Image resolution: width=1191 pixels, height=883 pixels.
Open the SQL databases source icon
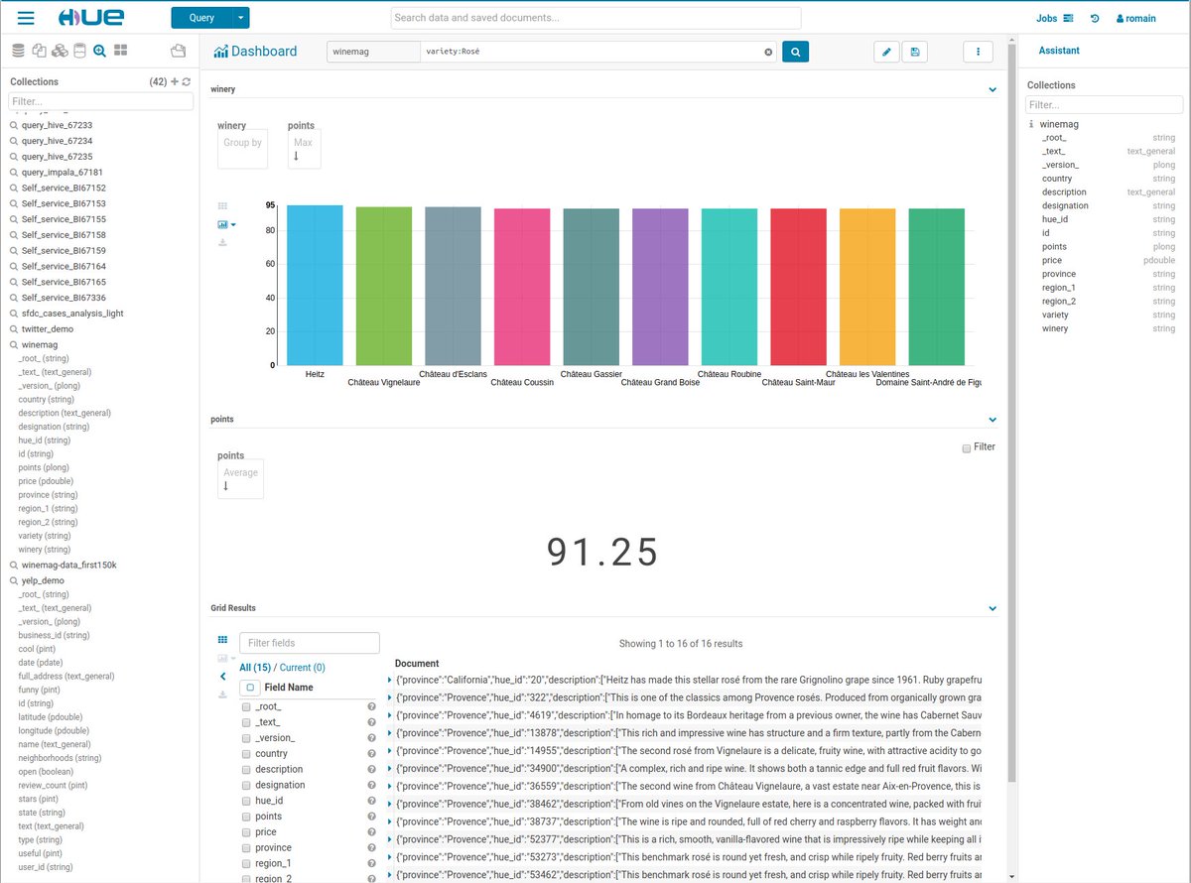pyautogui.click(x=18, y=50)
